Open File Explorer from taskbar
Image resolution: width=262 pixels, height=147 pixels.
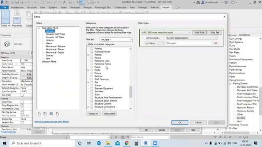click(108, 143)
